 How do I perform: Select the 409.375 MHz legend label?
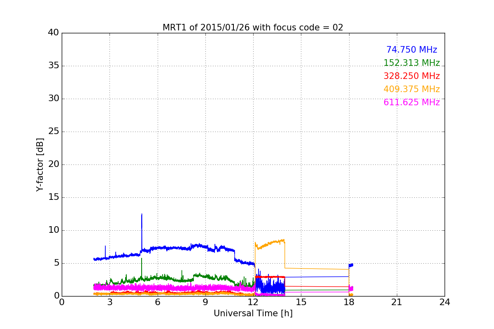tap(412, 89)
